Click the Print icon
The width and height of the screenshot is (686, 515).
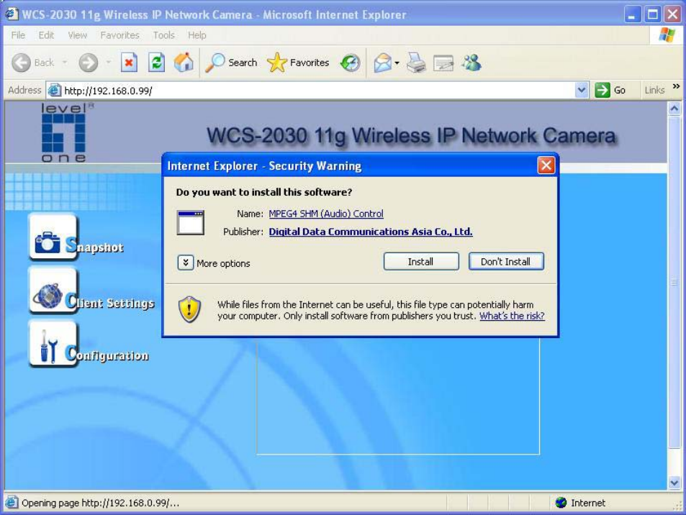click(416, 63)
